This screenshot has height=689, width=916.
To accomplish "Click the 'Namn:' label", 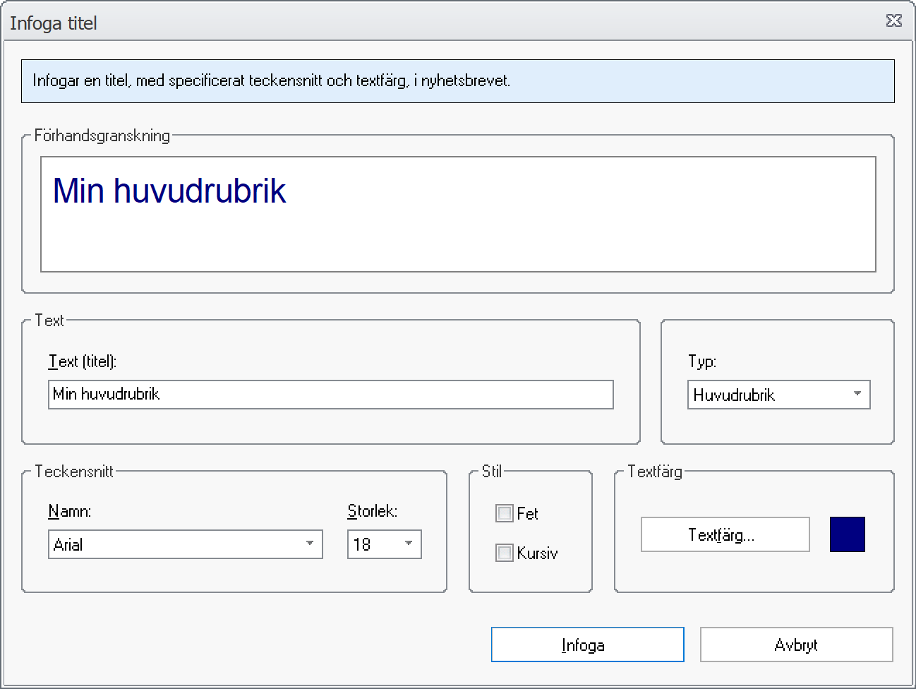I will click(70, 511).
